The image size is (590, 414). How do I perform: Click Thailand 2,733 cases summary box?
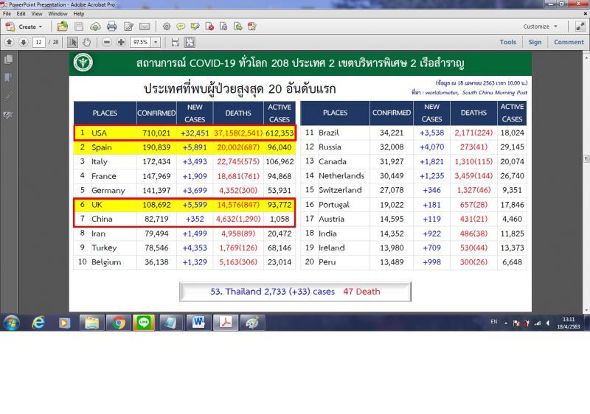(296, 292)
